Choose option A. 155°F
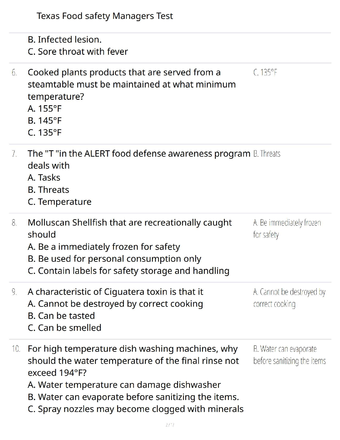340x440 pixels. [45, 109]
